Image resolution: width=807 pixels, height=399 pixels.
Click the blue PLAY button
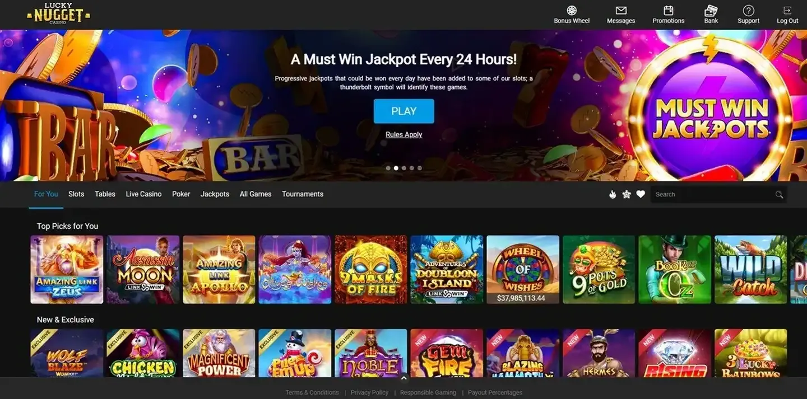pyautogui.click(x=404, y=111)
